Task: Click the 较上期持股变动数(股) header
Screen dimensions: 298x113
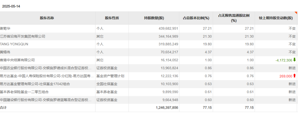Action: click(276, 18)
